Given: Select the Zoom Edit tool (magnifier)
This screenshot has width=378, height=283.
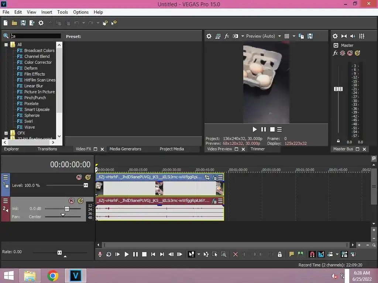Looking at the screenshot, I should click(x=223, y=254).
